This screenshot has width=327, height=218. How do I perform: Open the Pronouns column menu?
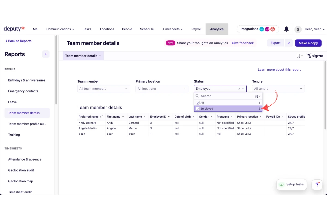tap(232, 117)
